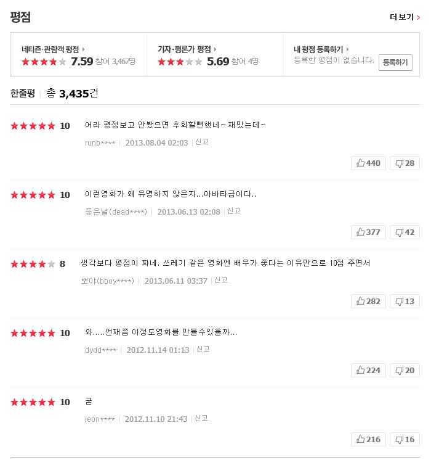The image size is (431, 465).
Task: Dislike the dydd**** review with 20 dislikes
Action: pyautogui.click(x=405, y=371)
